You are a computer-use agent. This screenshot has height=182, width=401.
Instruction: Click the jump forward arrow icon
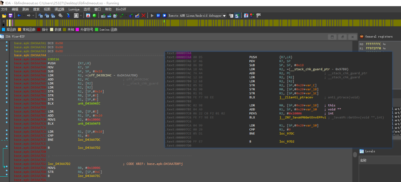click(x=29, y=16)
